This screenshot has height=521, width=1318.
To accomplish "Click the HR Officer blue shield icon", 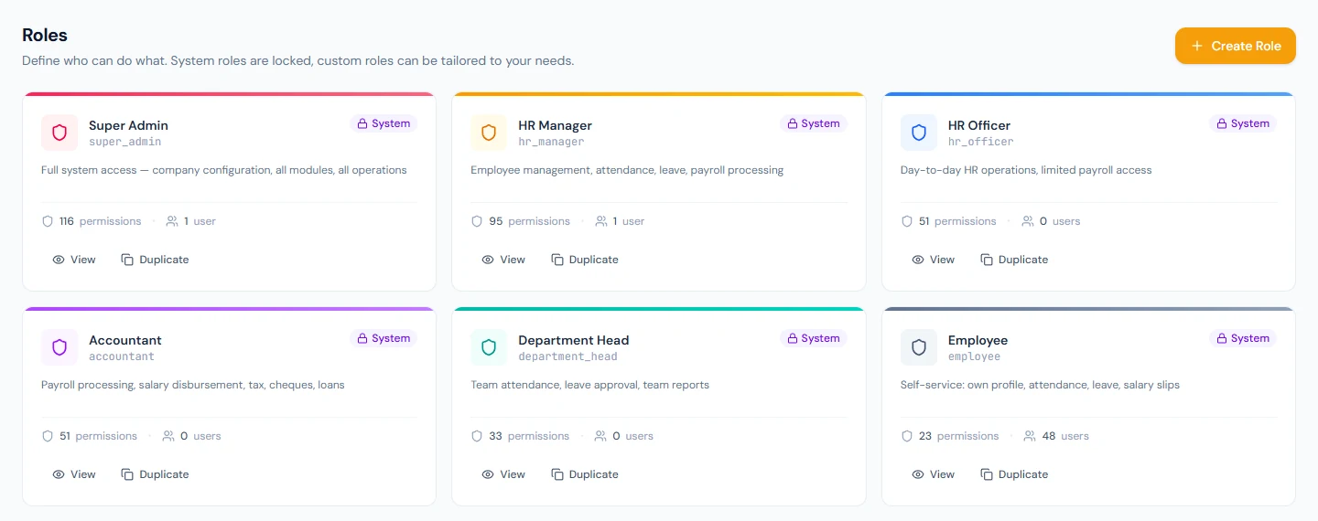I will click(x=919, y=133).
